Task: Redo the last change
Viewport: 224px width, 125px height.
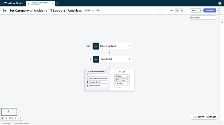Action: (163, 10)
